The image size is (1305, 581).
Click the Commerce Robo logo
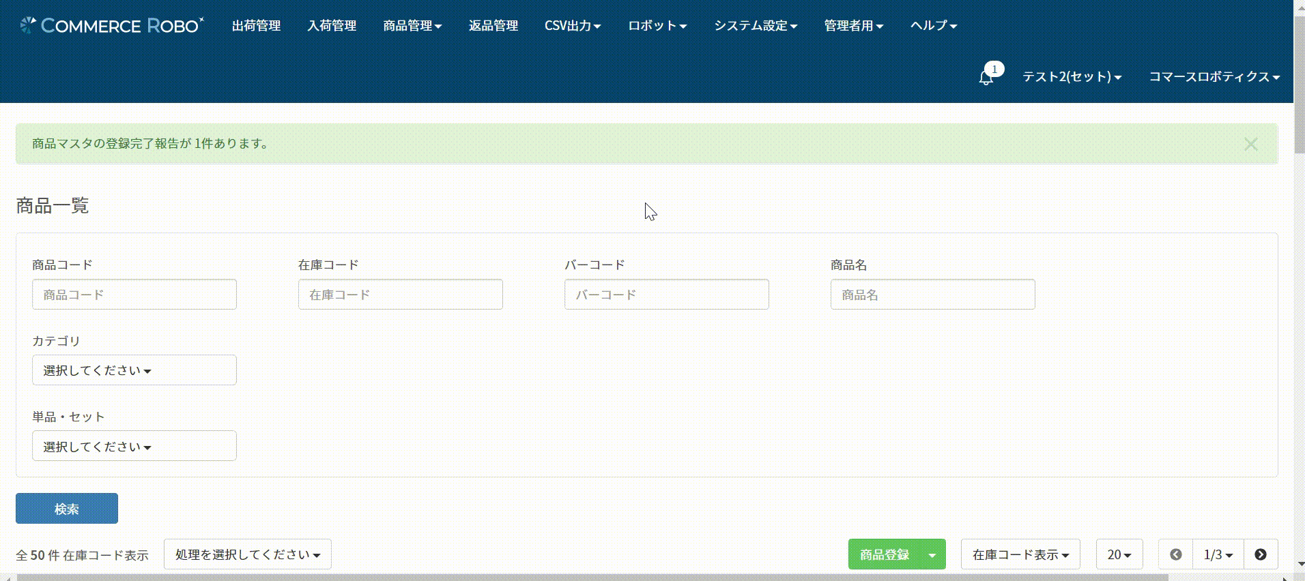click(x=112, y=25)
